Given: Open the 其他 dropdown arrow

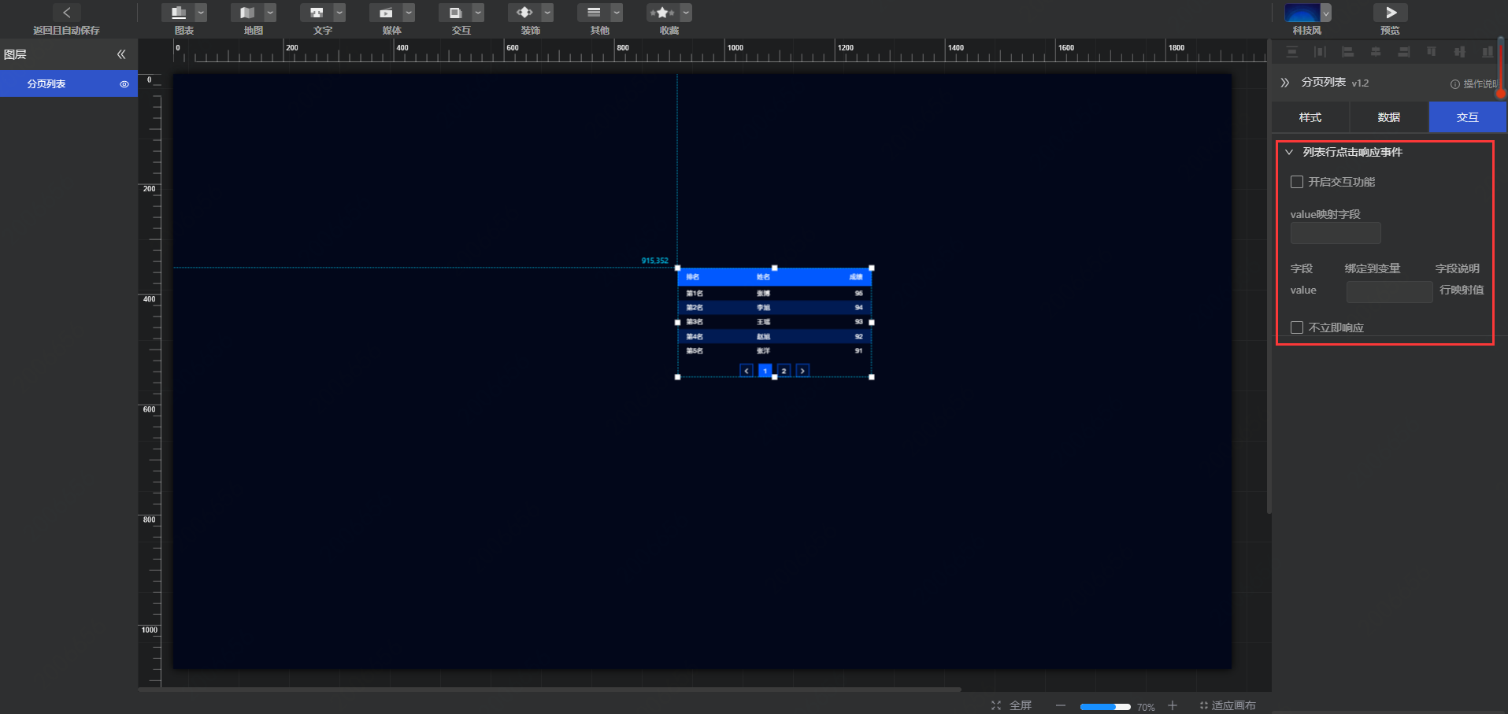Looking at the screenshot, I should point(617,13).
